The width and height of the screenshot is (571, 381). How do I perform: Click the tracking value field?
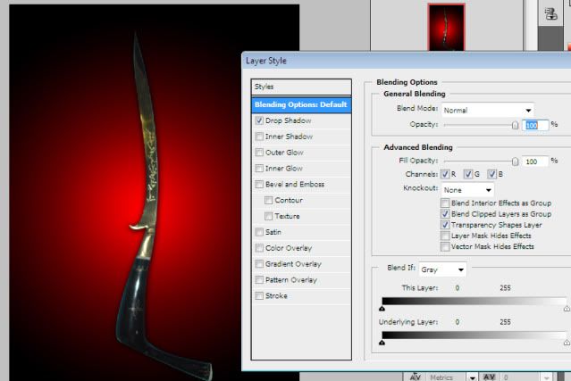click(520, 377)
